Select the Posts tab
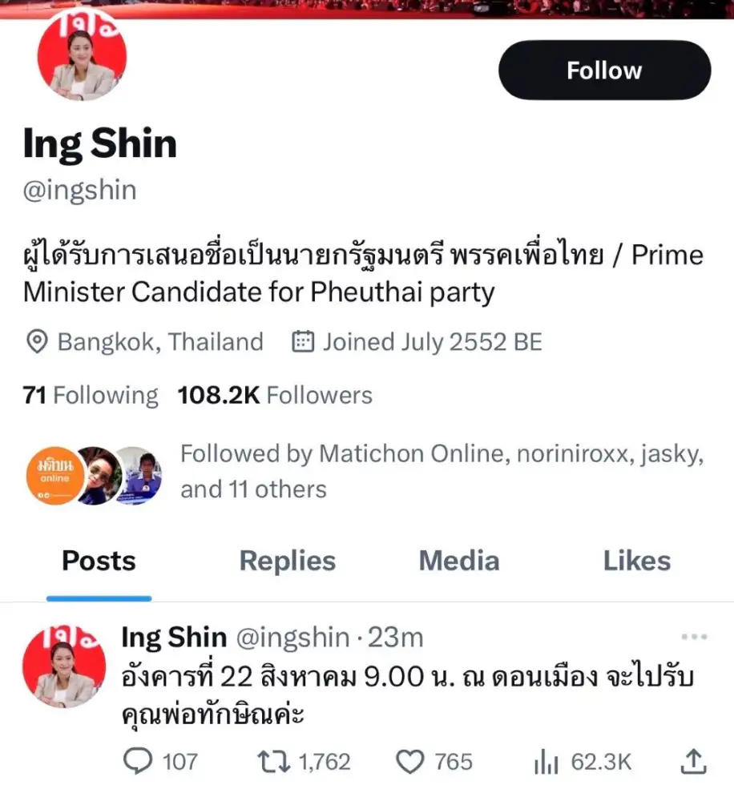The height and width of the screenshot is (801, 734). [99, 561]
